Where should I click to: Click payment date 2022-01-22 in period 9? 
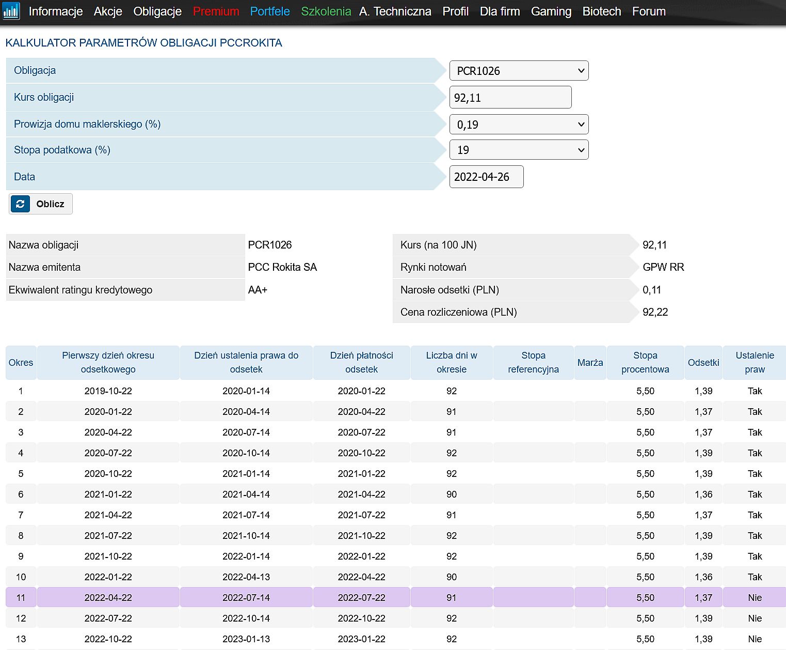coord(362,556)
